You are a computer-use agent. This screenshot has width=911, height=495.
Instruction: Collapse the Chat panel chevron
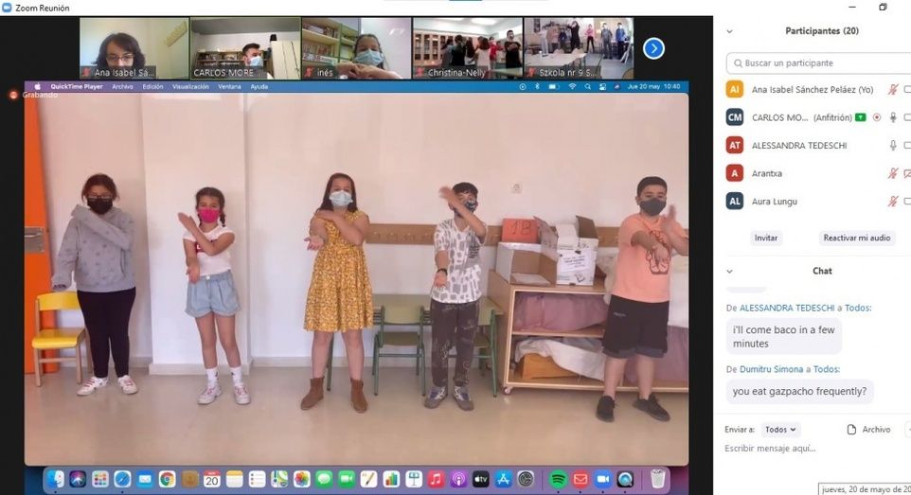pyautogui.click(x=729, y=271)
